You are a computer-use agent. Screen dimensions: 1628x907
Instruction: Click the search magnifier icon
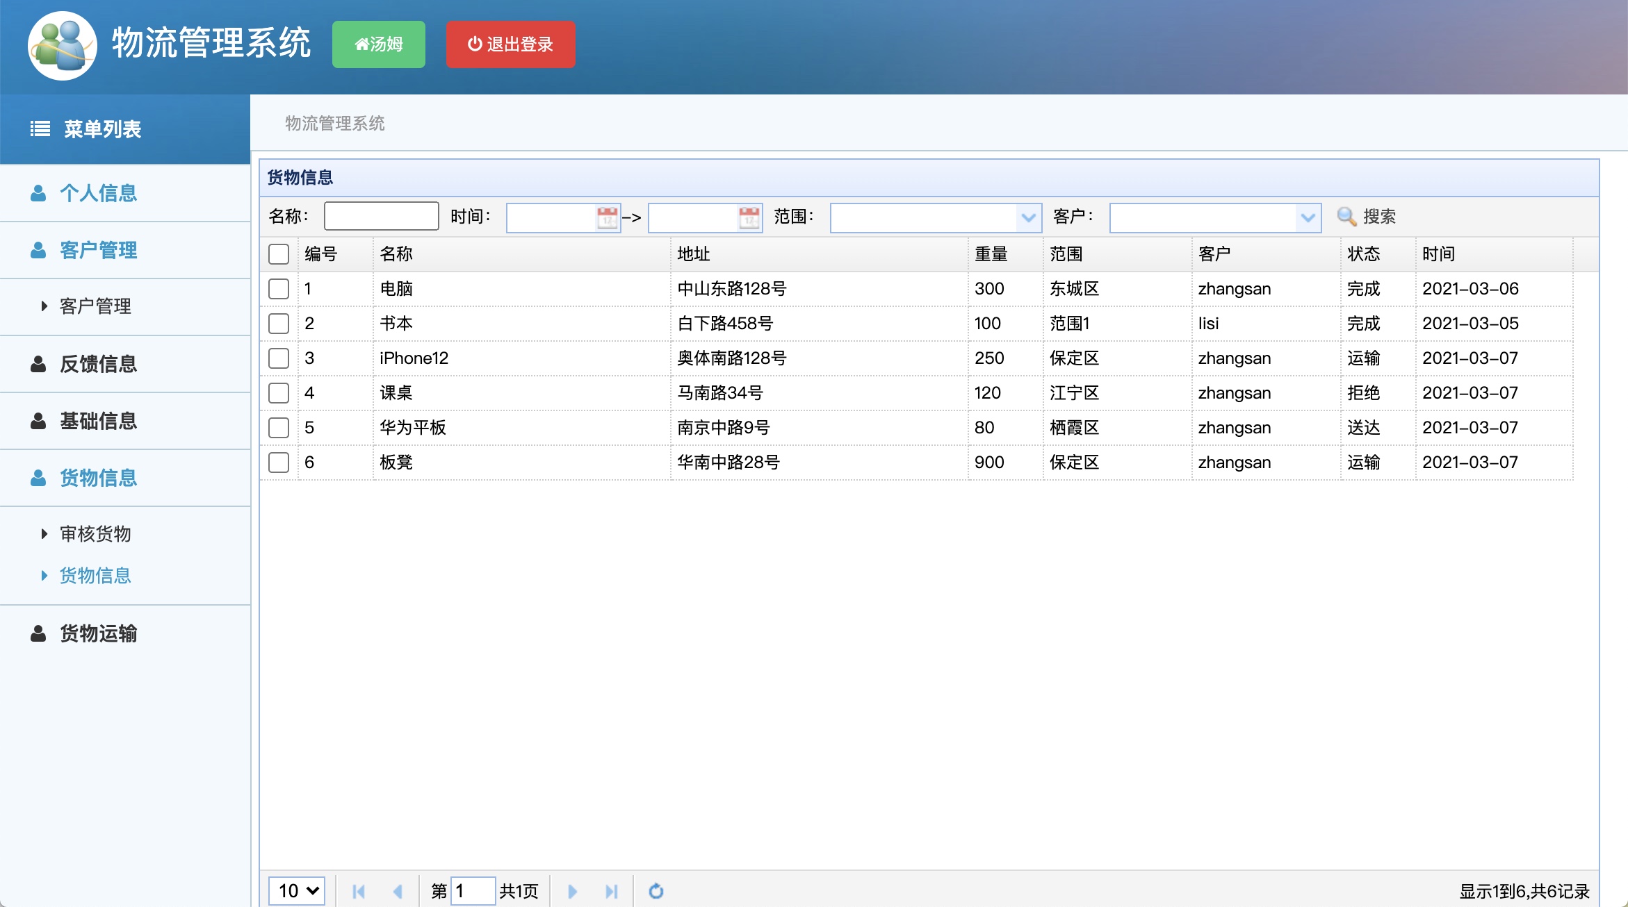(1347, 216)
